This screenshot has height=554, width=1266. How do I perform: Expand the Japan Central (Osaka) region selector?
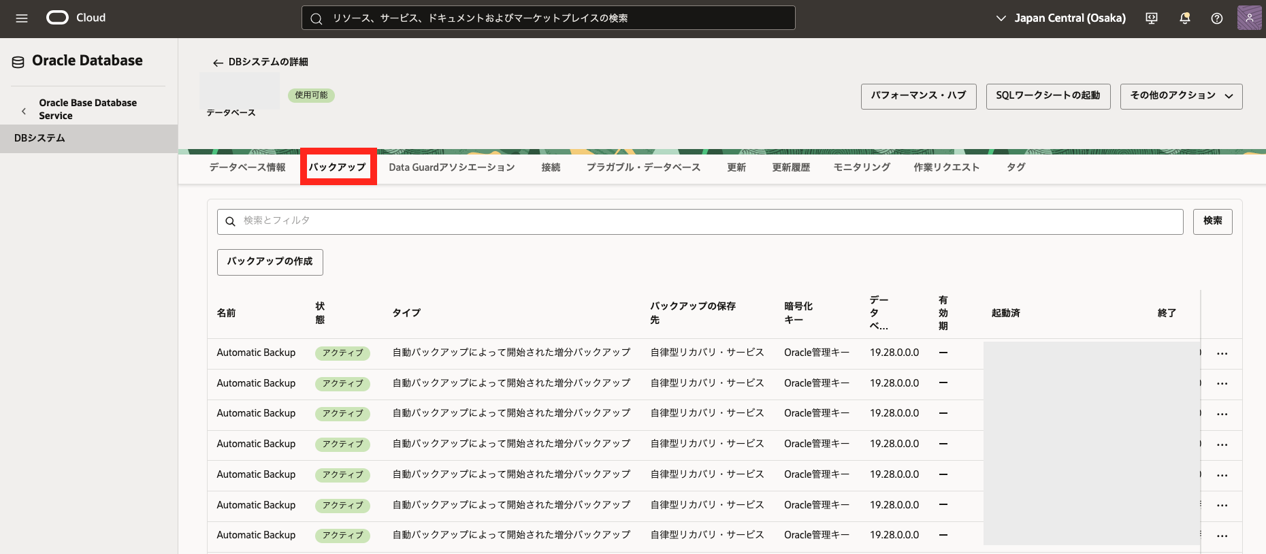(1060, 18)
